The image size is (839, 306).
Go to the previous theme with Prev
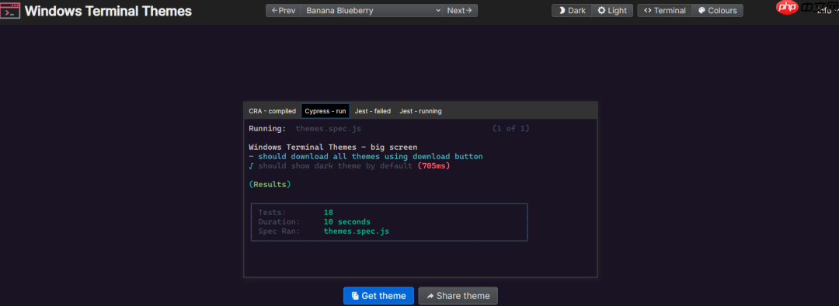(x=283, y=10)
